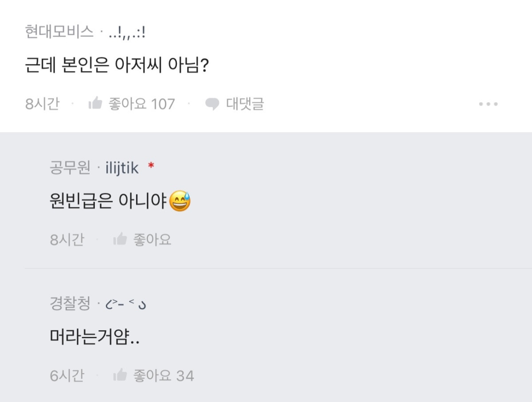Screen dimensions: 532x402
Task: Tap the 좋아요 34 like count
Action: click(x=164, y=376)
